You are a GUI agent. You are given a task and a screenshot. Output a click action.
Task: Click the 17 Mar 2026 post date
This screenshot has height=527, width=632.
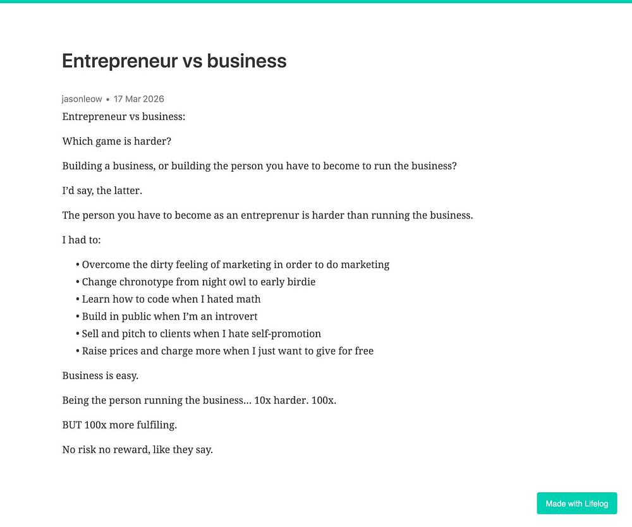139,99
